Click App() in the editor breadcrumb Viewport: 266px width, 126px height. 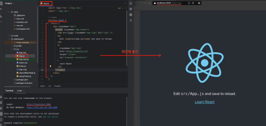click(42, 86)
